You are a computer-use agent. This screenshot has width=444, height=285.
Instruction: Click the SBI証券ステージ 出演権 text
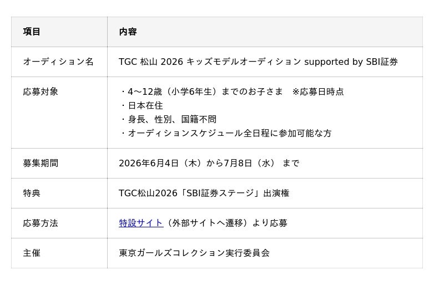204,194
